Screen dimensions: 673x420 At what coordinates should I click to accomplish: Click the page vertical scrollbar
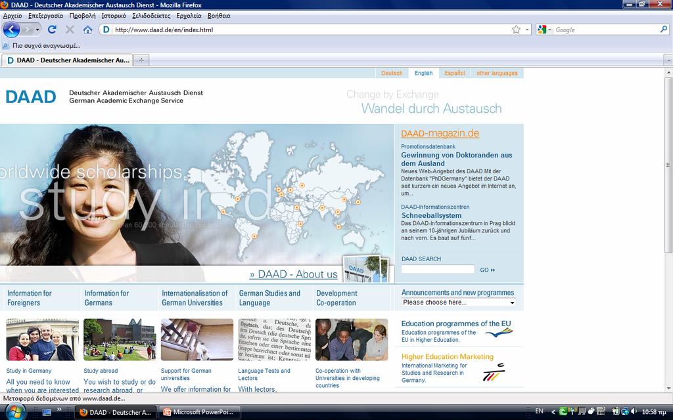(668, 165)
